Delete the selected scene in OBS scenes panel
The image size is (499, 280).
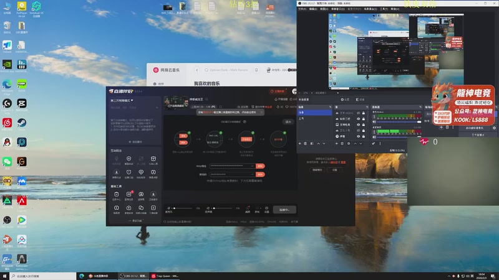click(x=306, y=144)
